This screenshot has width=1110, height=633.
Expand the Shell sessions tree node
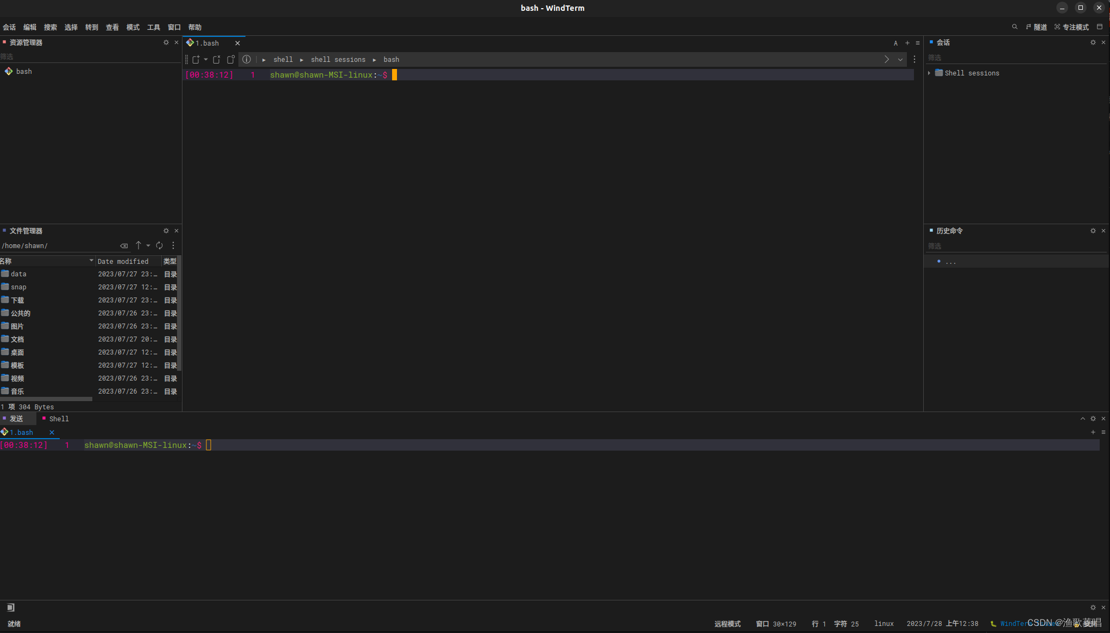coord(929,73)
